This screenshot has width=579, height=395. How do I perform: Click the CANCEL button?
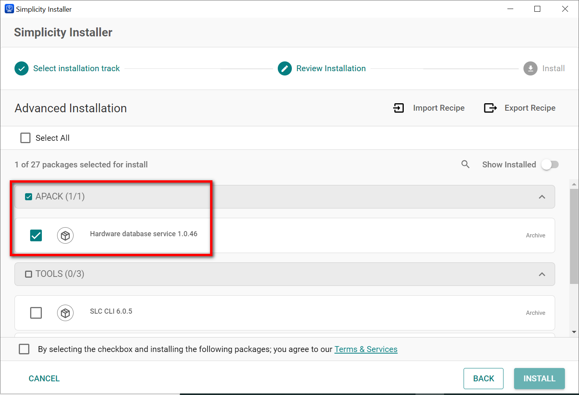tap(44, 379)
